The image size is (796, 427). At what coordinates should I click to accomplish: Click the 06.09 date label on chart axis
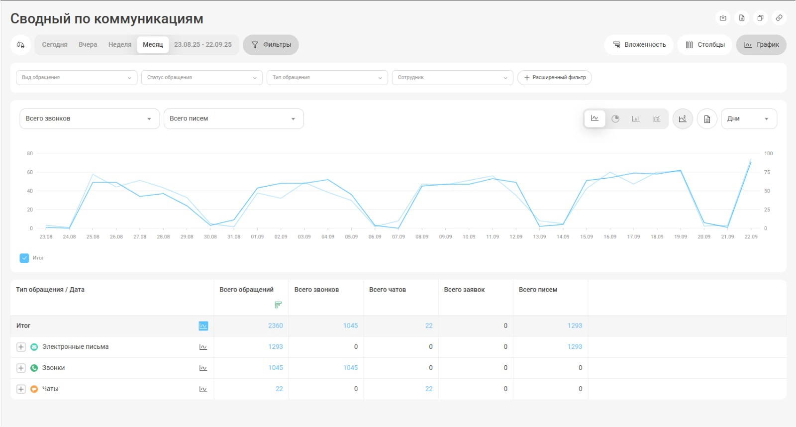click(375, 237)
